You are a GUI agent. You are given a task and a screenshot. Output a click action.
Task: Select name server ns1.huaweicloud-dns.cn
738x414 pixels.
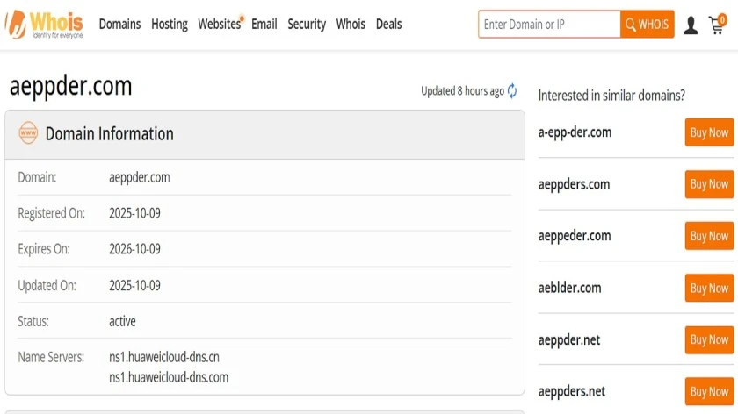tap(164, 357)
